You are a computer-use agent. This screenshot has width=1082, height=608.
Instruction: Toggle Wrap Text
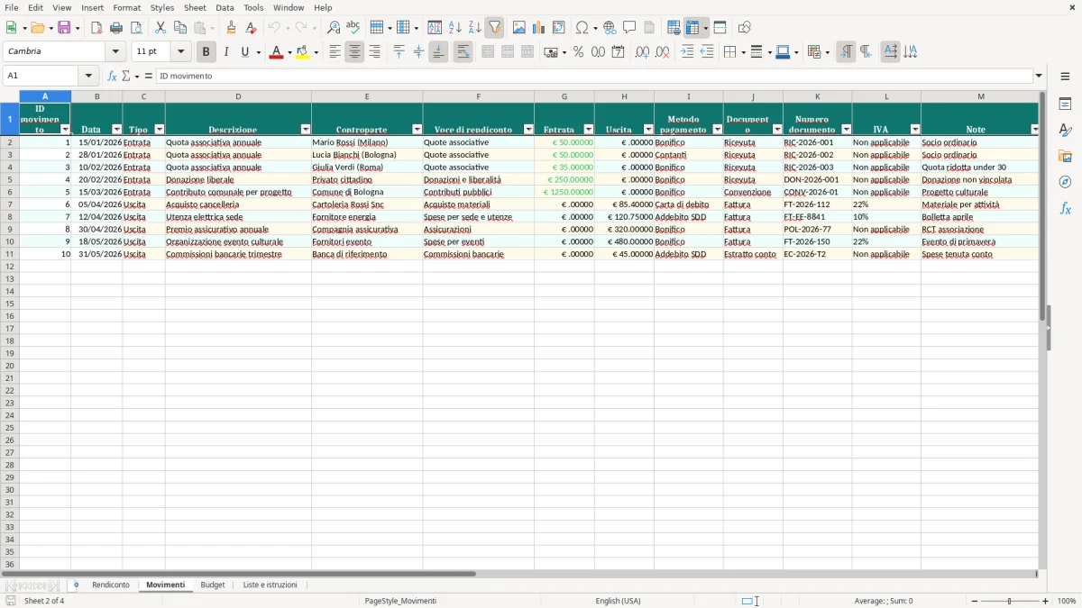point(463,52)
